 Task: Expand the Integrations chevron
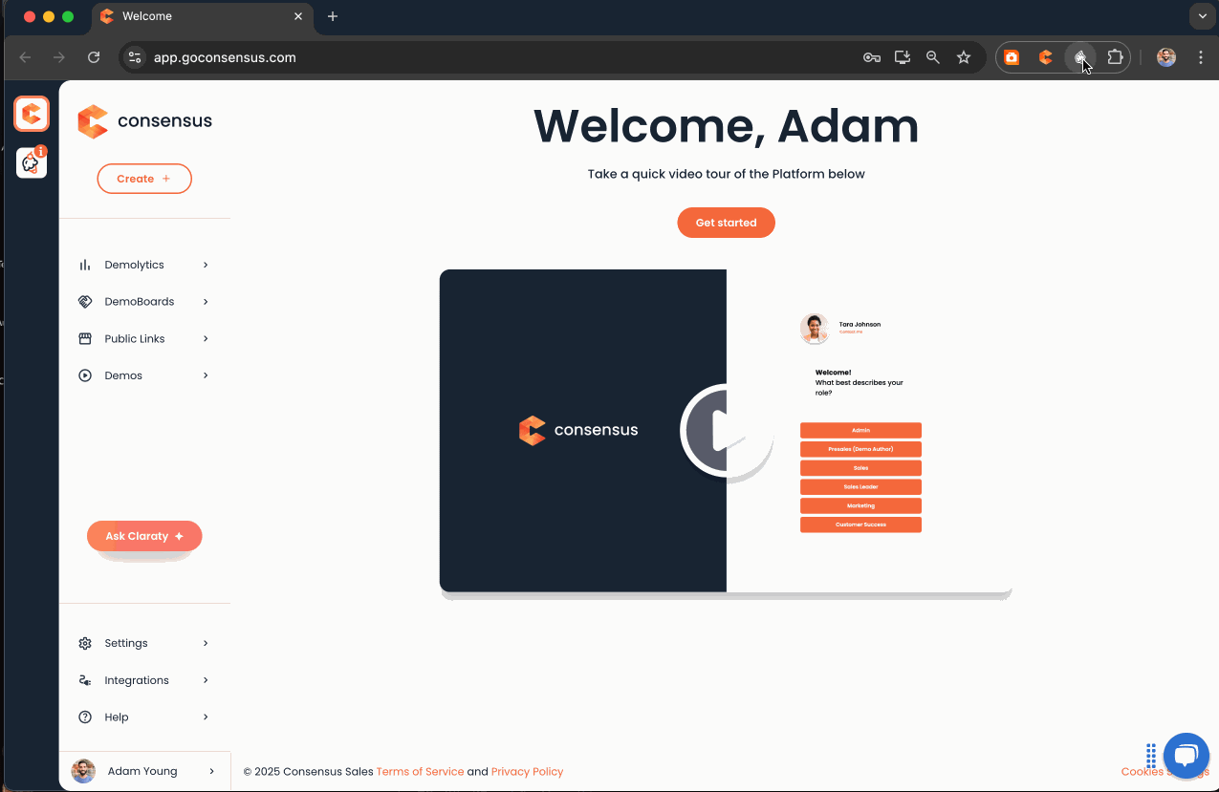pyautogui.click(x=206, y=680)
